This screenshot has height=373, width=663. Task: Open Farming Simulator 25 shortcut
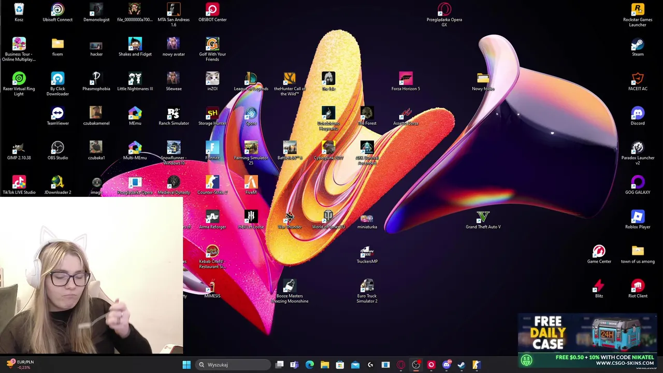[251, 153]
